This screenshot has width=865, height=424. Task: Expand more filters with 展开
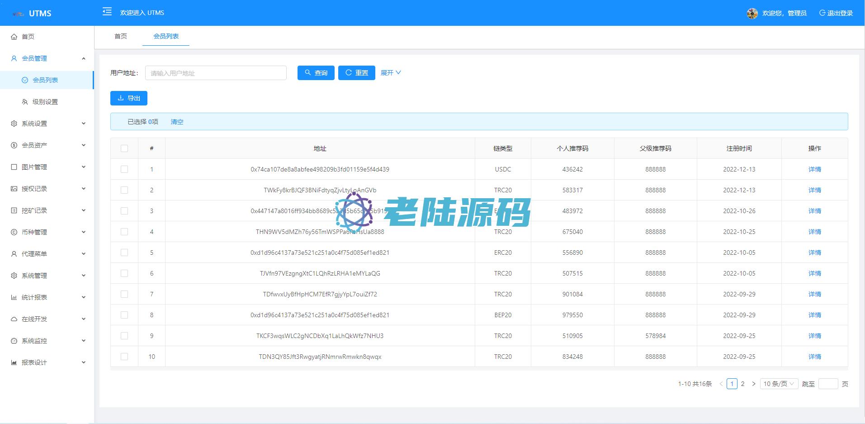[x=390, y=73]
